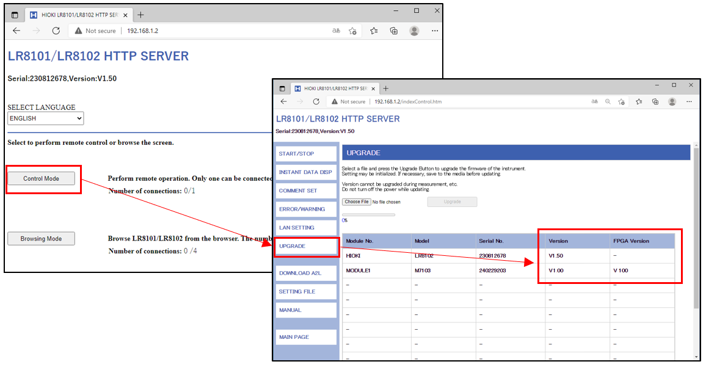Click the LR8102 model cell
This screenshot has height=367, width=706.
(443, 256)
